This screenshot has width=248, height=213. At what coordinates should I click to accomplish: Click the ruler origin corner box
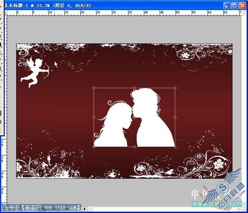6,13
